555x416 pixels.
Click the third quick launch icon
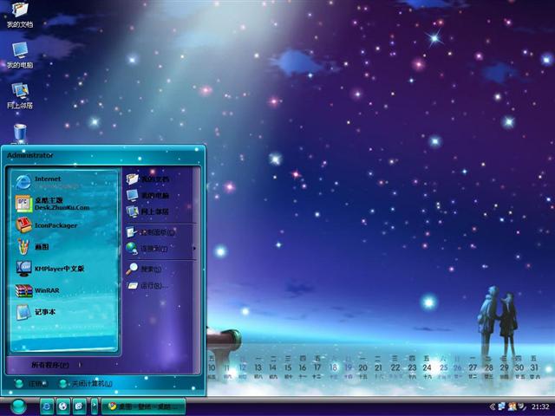tap(80, 406)
